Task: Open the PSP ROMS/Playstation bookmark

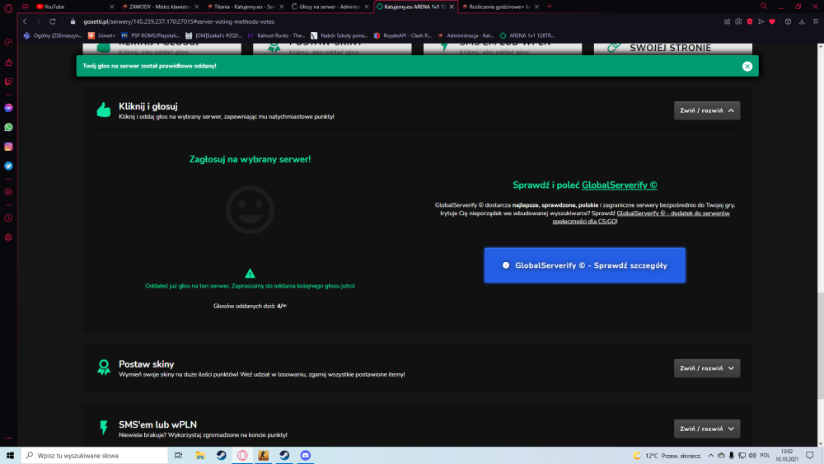Action: click(x=150, y=35)
